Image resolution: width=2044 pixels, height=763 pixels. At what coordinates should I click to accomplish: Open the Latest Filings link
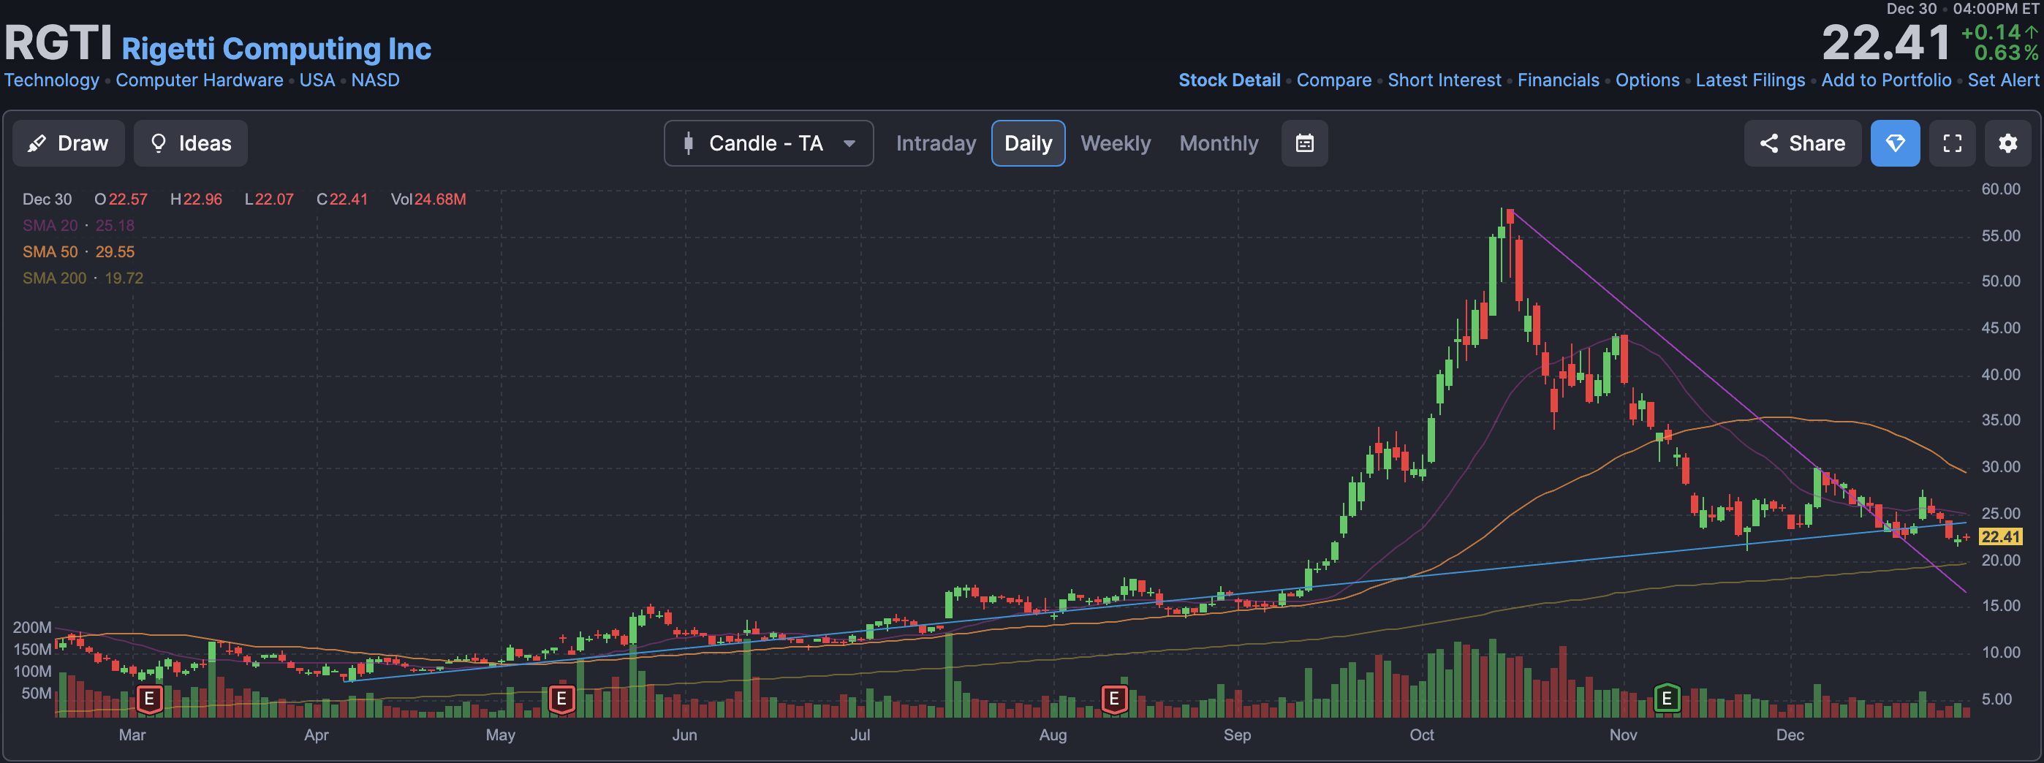1750,80
